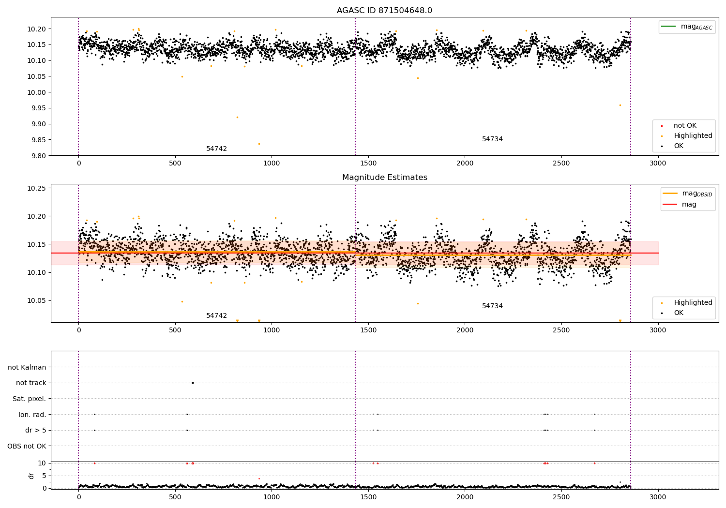Click the 54734 annotation in the top plot

(x=492, y=139)
